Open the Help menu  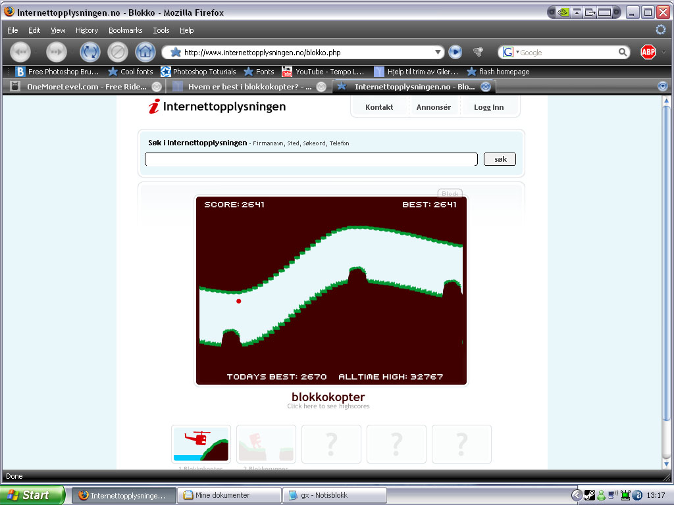186,30
